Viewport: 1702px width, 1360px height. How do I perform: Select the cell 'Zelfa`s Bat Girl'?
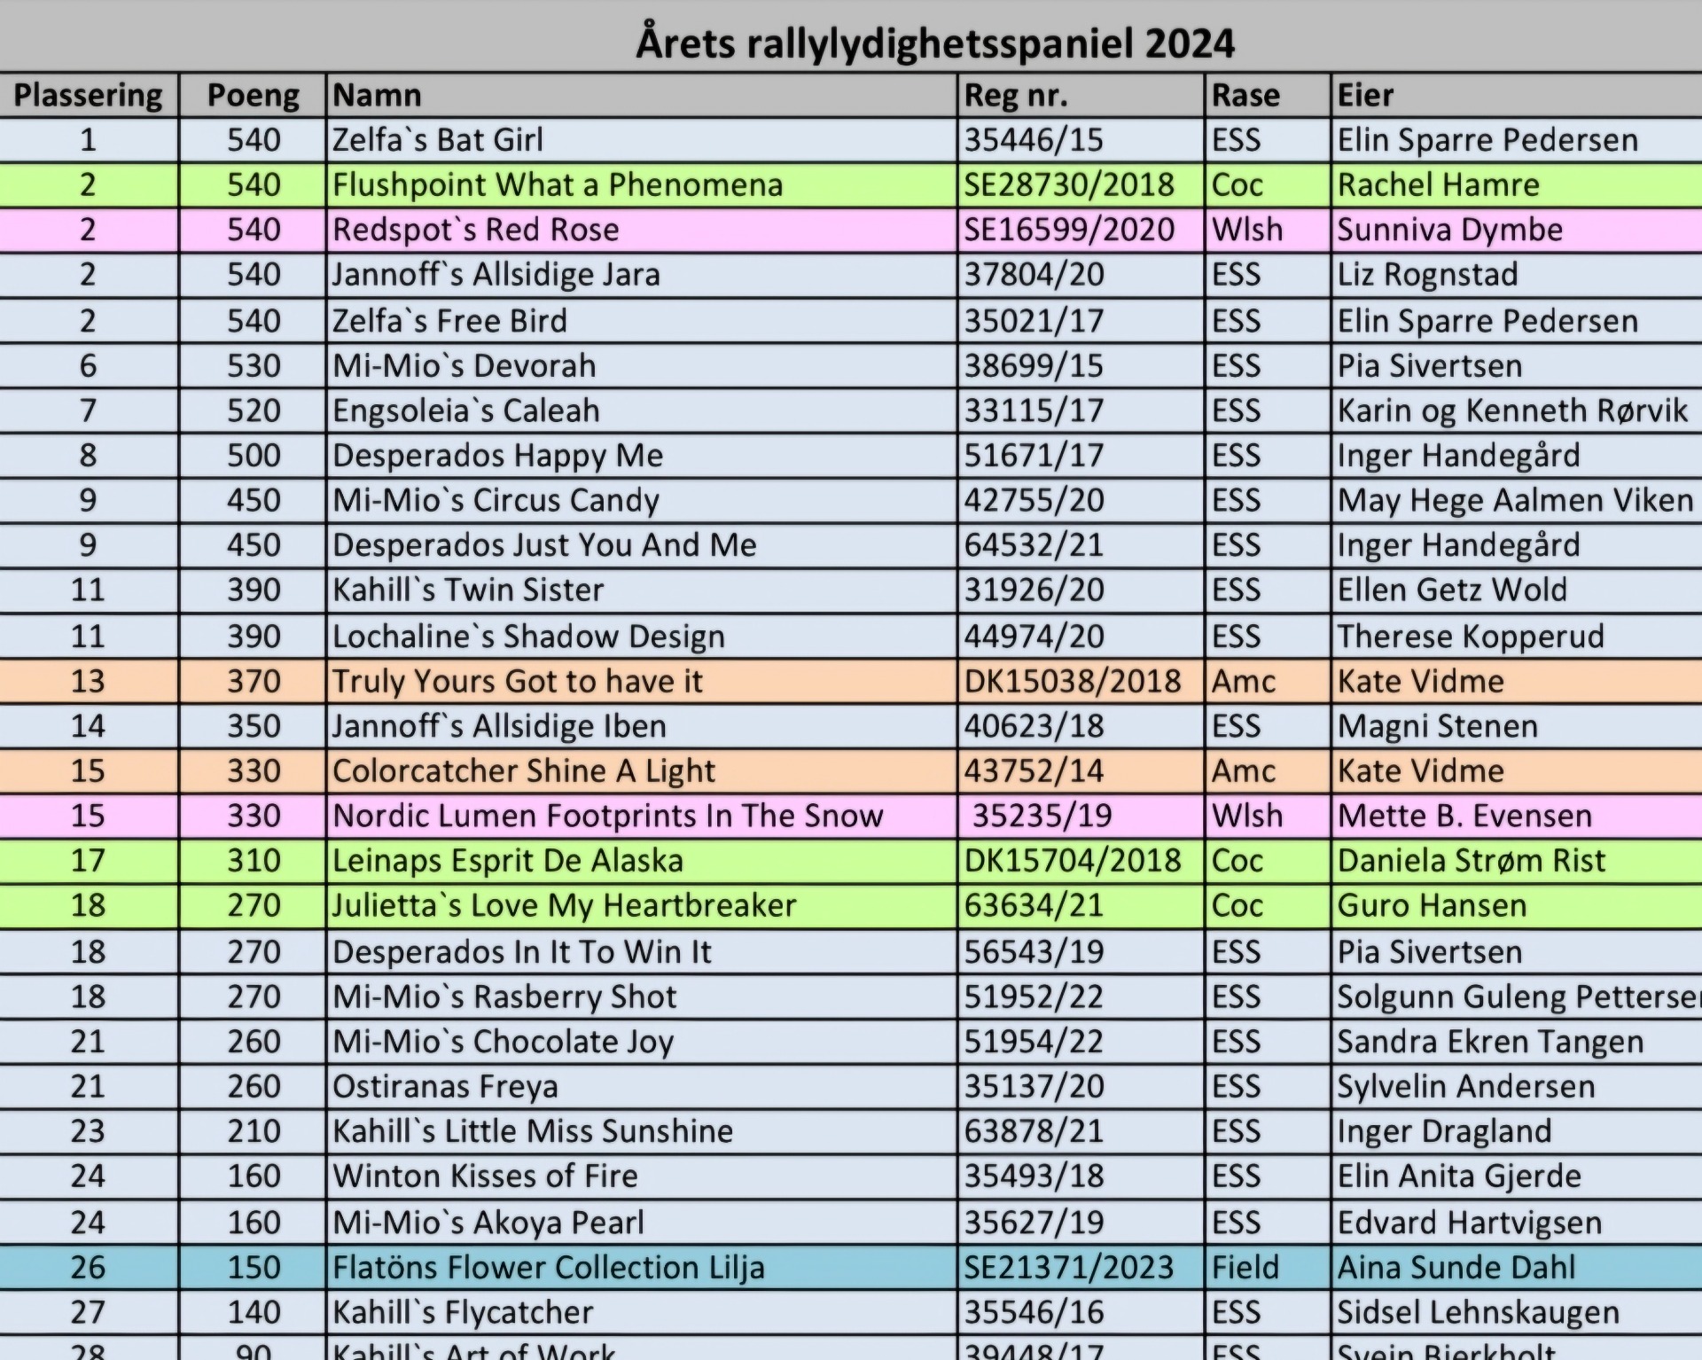pyautogui.click(x=438, y=140)
